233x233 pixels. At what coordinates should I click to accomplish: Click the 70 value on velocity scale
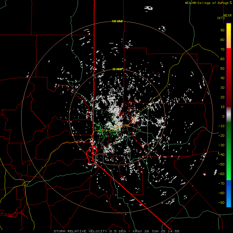point(222,49)
